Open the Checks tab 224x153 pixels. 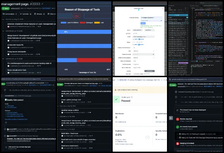pyautogui.click(x=39, y=14)
